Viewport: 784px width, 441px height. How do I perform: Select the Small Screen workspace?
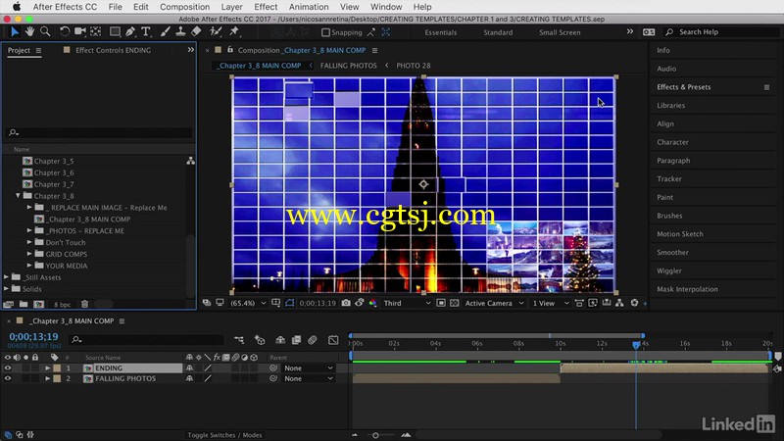tap(560, 32)
